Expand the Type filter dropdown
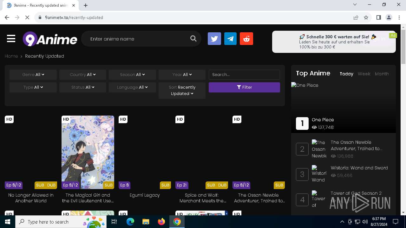The height and width of the screenshot is (228, 406). [x=33, y=87]
